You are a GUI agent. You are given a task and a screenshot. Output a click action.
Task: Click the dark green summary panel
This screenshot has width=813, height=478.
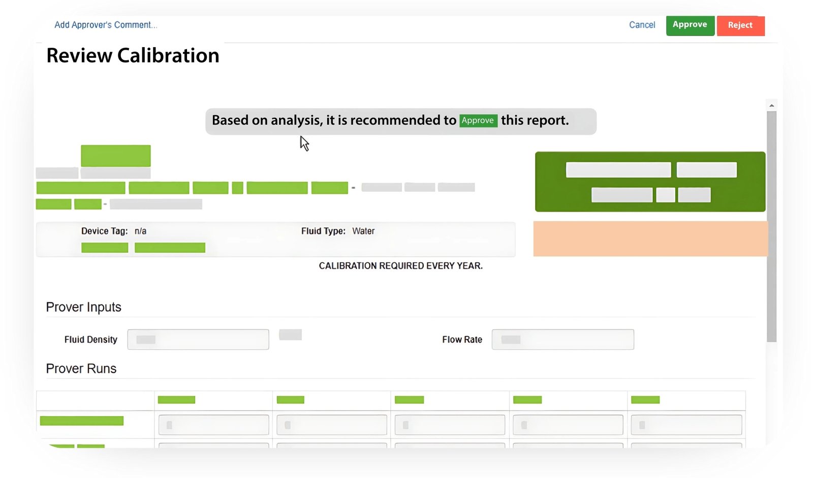650,182
